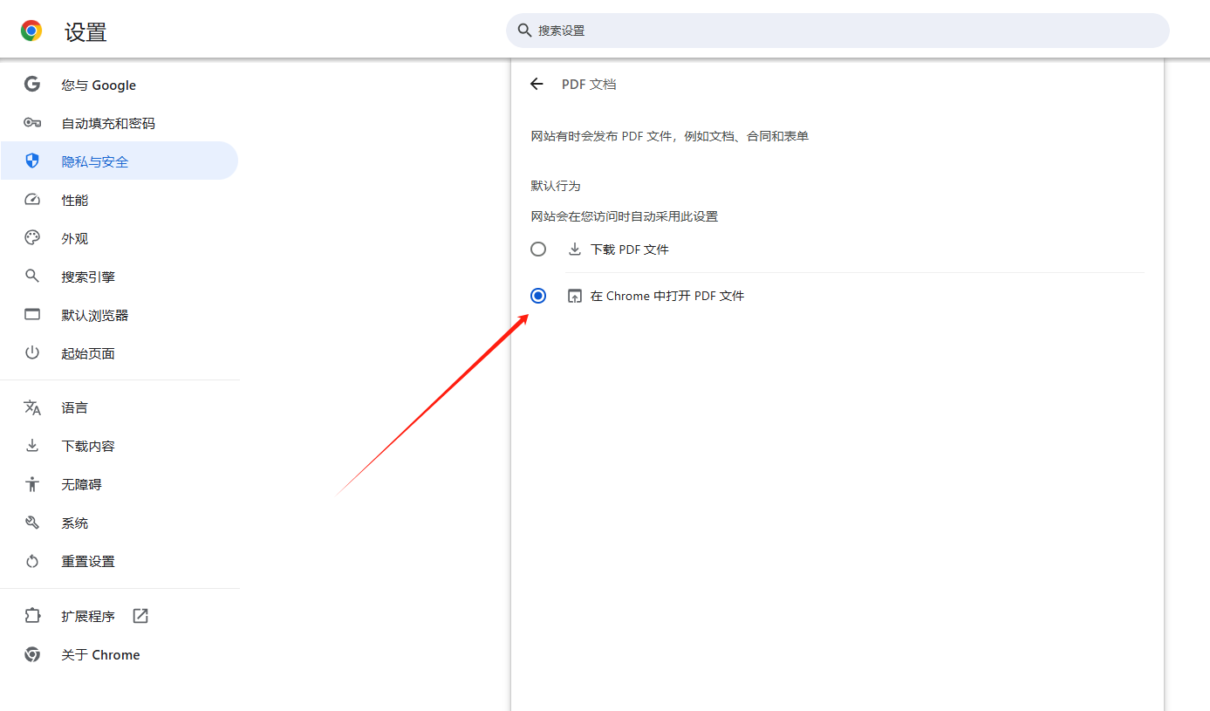Click the browser window icon for 默认浏览器
1210x711 pixels.
[x=32, y=315]
